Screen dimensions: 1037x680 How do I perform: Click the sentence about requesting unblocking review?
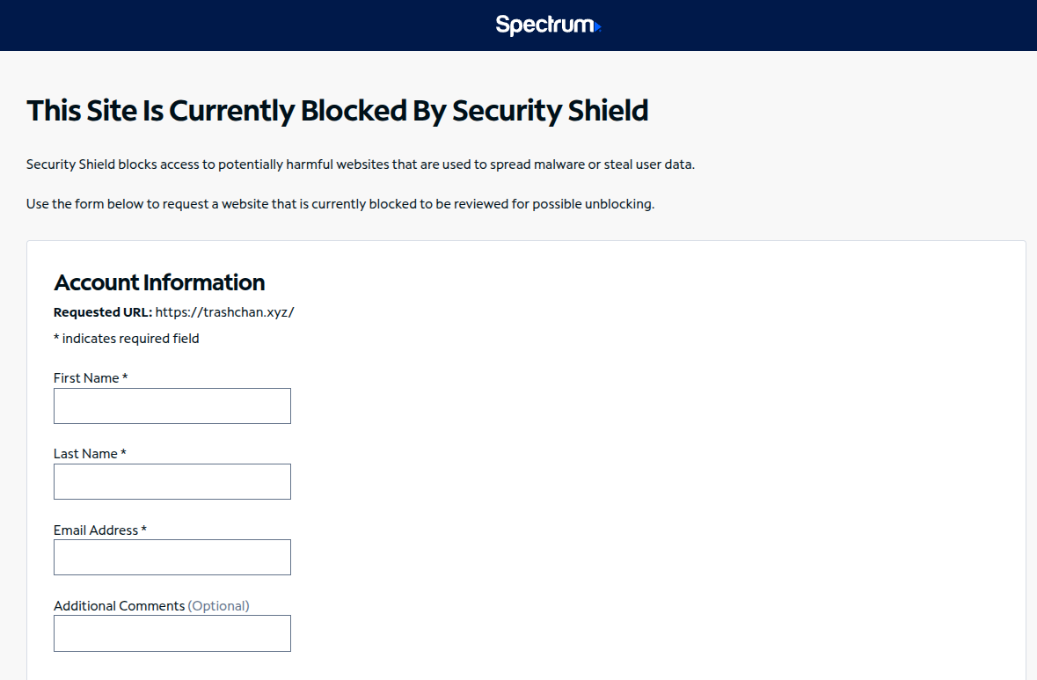(340, 204)
